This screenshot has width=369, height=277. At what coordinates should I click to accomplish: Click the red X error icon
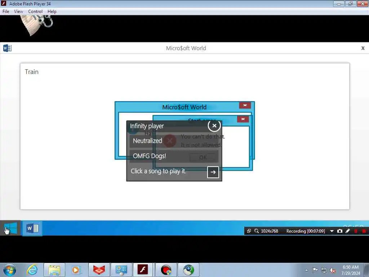click(x=170, y=141)
